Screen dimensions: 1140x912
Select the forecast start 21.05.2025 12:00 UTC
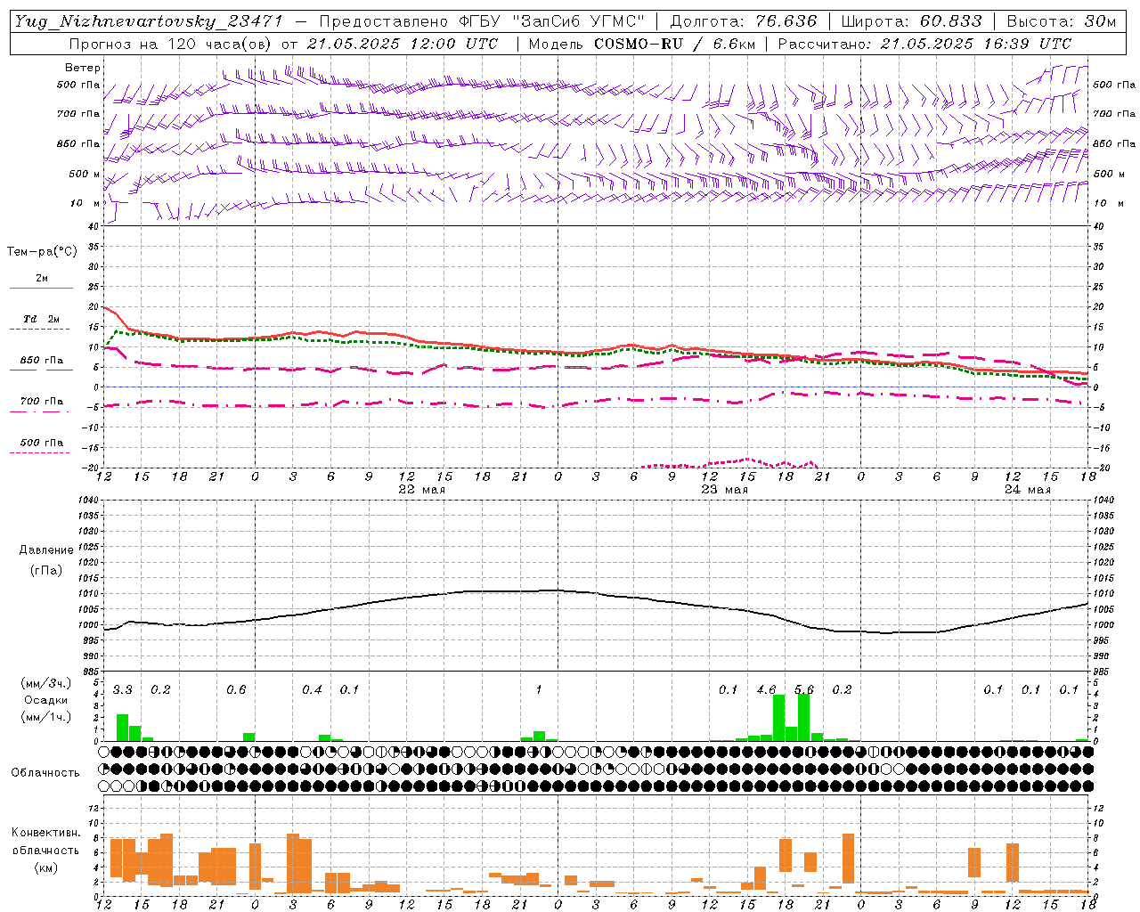[x=403, y=44]
